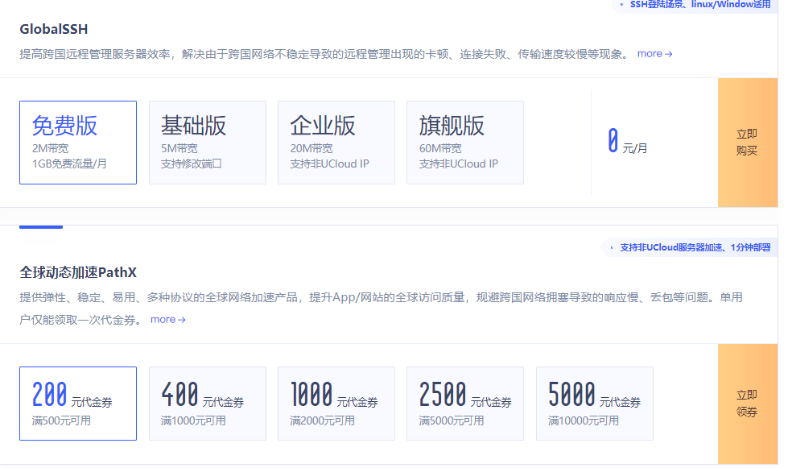788x468 pixels.
Task: Select the 200元代金券 coupon card
Action: 78,404
